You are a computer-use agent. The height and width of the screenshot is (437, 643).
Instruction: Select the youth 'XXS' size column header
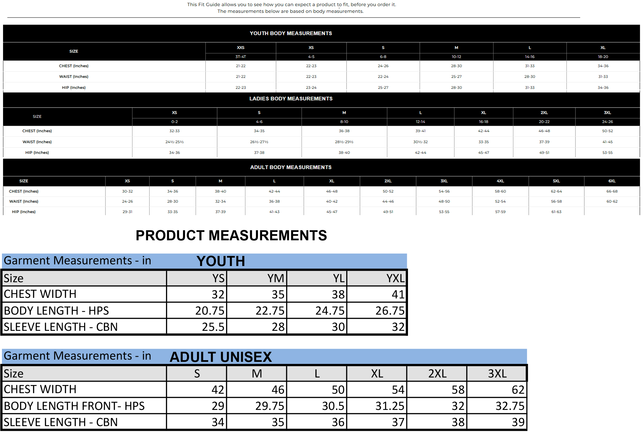pos(241,47)
